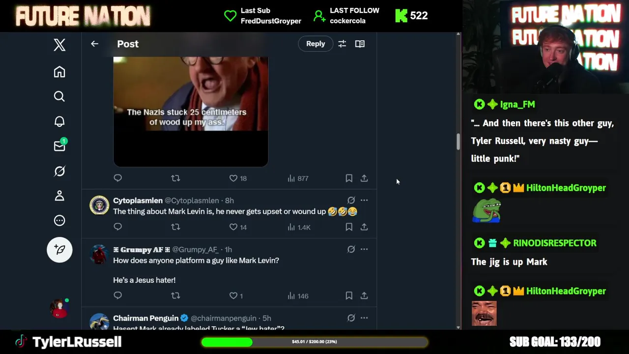629x354 pixels.
Task: Share the video meme post
Action: 364,178
